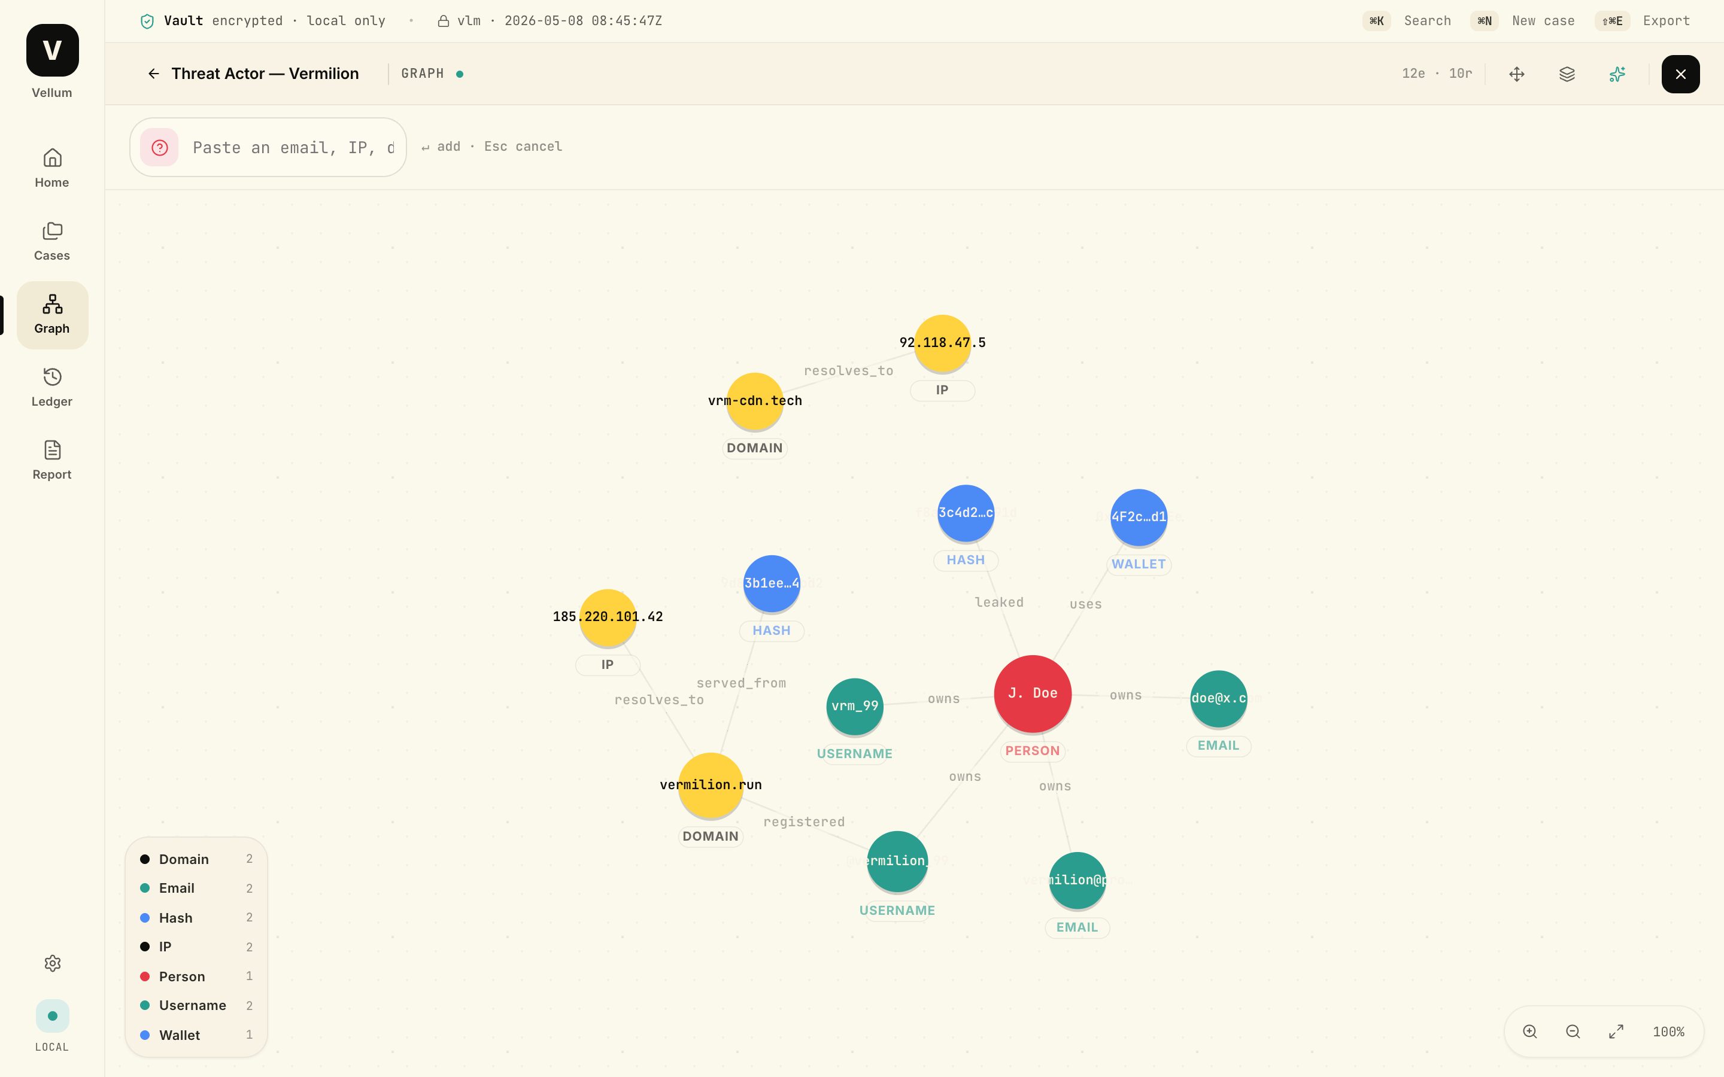Screen dimensions: 1724x1077
Task: Select the J. Doe person node
Action: coord(1033,693)
